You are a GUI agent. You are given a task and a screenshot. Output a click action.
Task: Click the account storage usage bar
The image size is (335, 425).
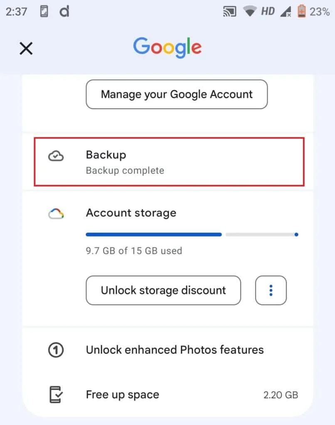(192, 234)
